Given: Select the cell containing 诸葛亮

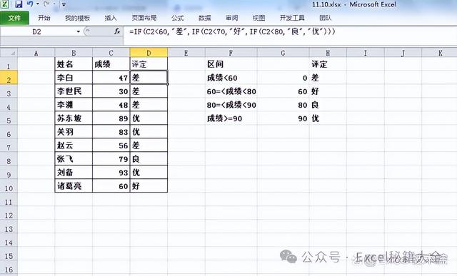Looking at the screenshot, I should pyautogui.click(x=74, y=185).
